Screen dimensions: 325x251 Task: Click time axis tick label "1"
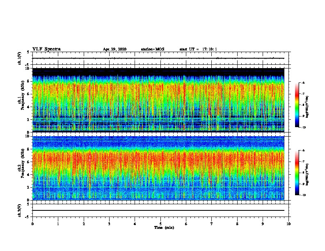pyautogui.click(x=58, y=224)
